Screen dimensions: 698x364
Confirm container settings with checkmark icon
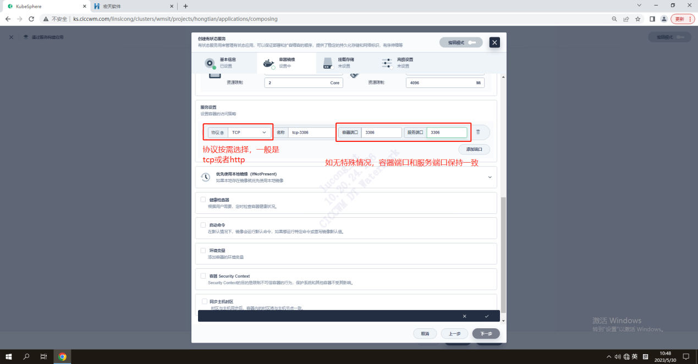(487, 316)
